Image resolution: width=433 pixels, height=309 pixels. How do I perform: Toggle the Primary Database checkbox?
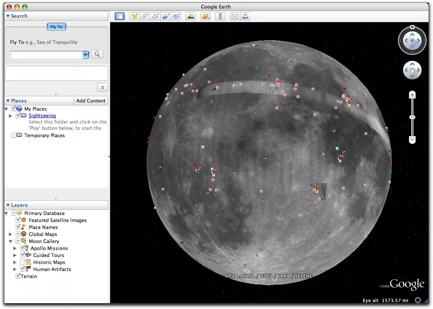(x=13, y=213)
